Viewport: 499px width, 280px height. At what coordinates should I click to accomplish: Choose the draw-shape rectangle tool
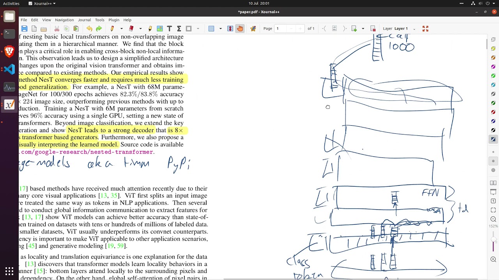(189, 28)
